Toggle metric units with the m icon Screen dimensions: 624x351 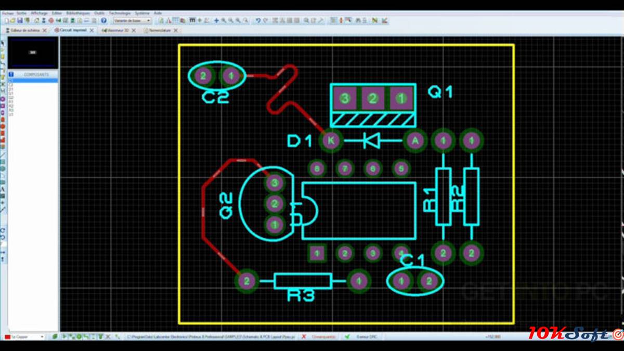192,20
